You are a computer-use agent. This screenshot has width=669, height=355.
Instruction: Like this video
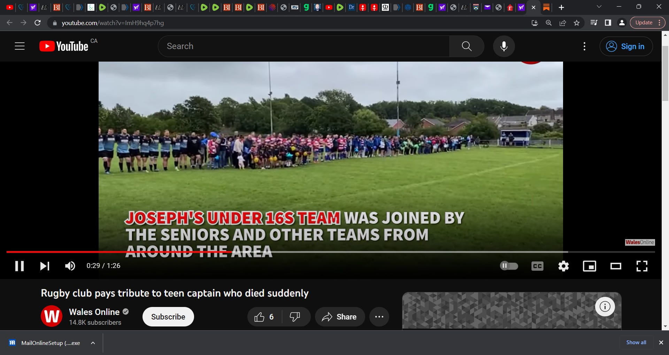click(264, 317)
